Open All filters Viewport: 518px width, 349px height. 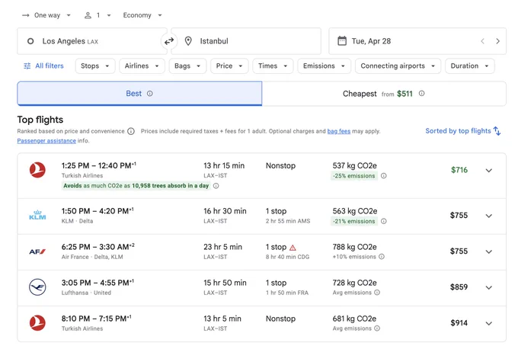click(x=43, y=66)
